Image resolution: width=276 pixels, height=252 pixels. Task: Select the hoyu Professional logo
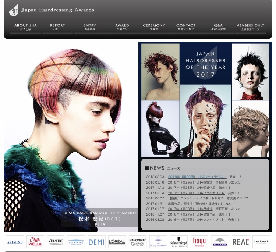(x=199, y=242)
